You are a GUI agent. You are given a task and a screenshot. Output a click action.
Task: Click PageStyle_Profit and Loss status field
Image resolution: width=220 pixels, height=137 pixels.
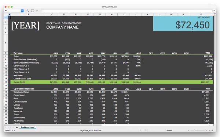tap(91, 130)
